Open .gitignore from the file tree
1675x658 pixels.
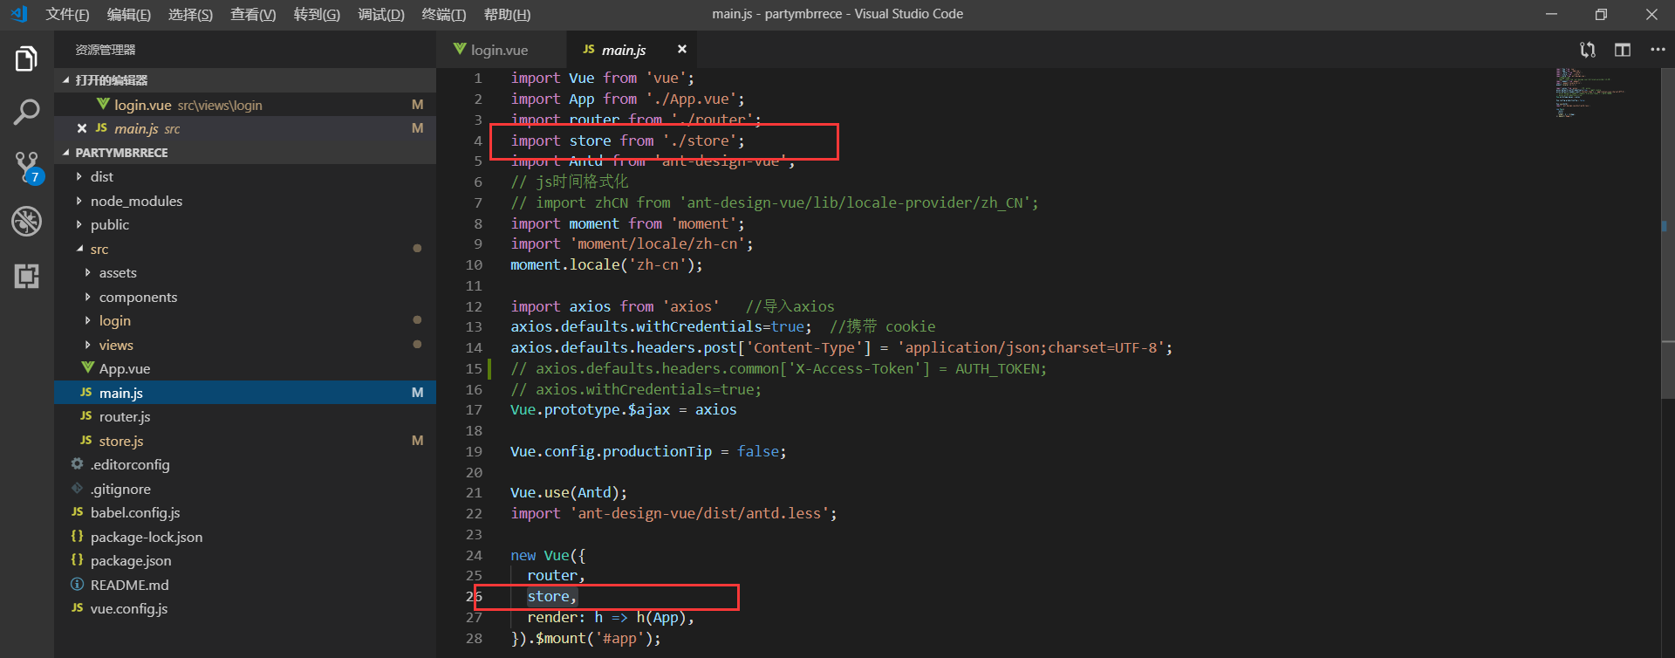point(245,489)
